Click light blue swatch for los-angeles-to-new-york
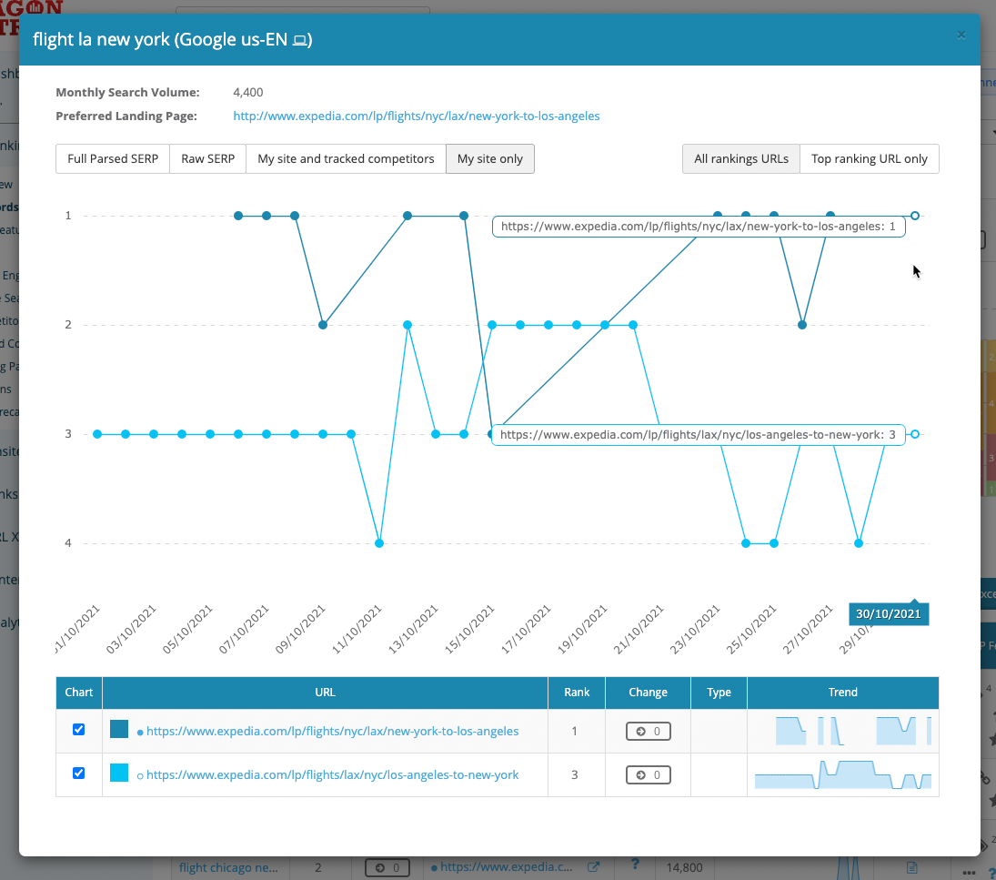996x880 pixels. click(x=119, y=773)
